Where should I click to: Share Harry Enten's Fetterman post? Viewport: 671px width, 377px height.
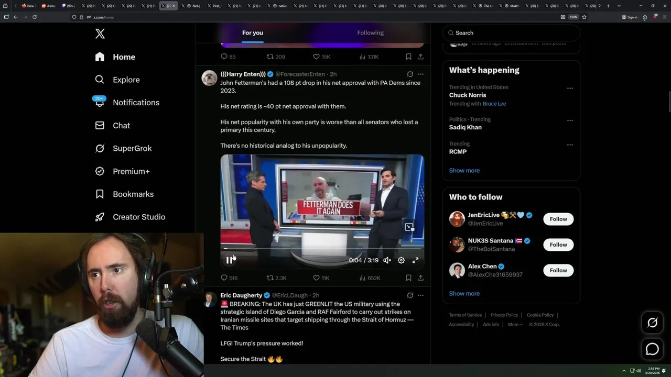[420, 278]
